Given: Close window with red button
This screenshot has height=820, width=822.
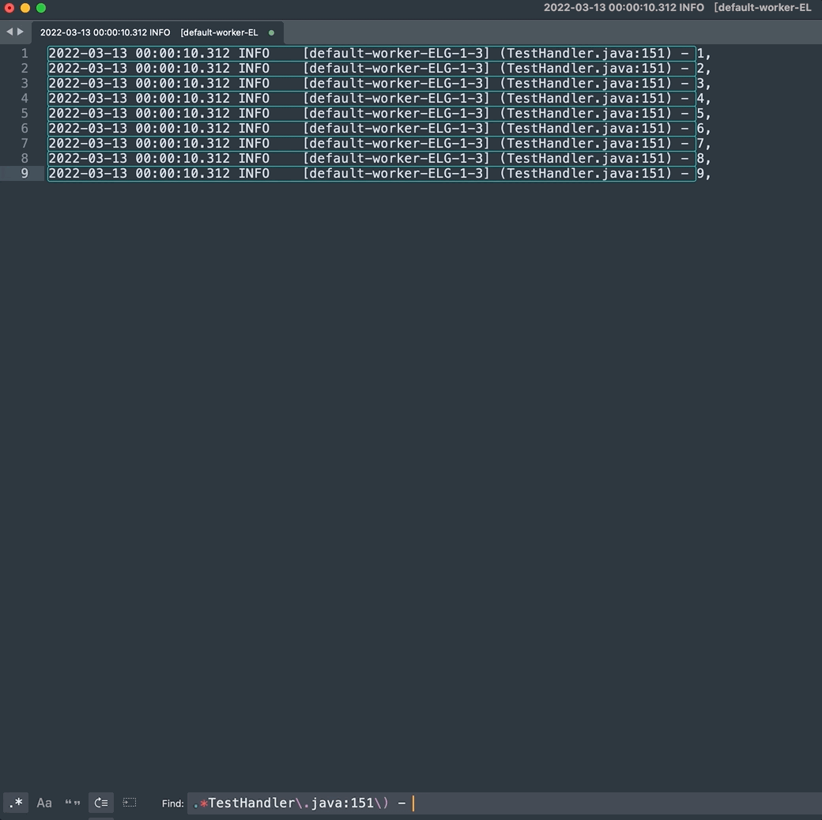Looking at the screenshot, I should (9, 8).
